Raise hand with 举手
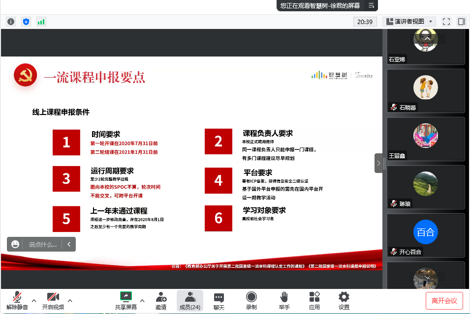Viewport: 470px width, 314px height. pos(284,300)
